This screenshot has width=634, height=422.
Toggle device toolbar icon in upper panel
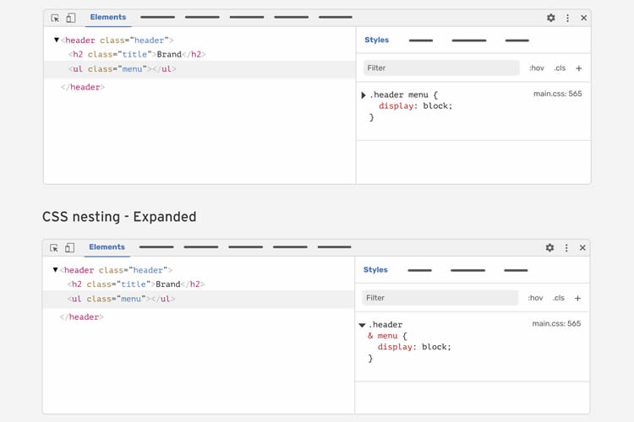click(71, 18)
